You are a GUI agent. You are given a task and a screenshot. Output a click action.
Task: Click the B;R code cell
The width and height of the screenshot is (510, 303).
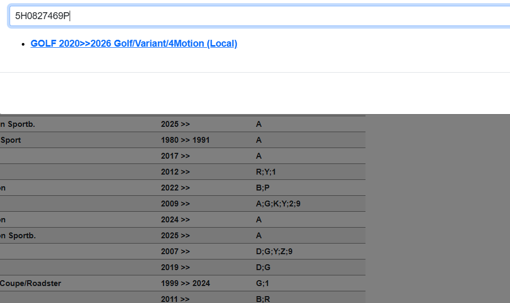263,299
